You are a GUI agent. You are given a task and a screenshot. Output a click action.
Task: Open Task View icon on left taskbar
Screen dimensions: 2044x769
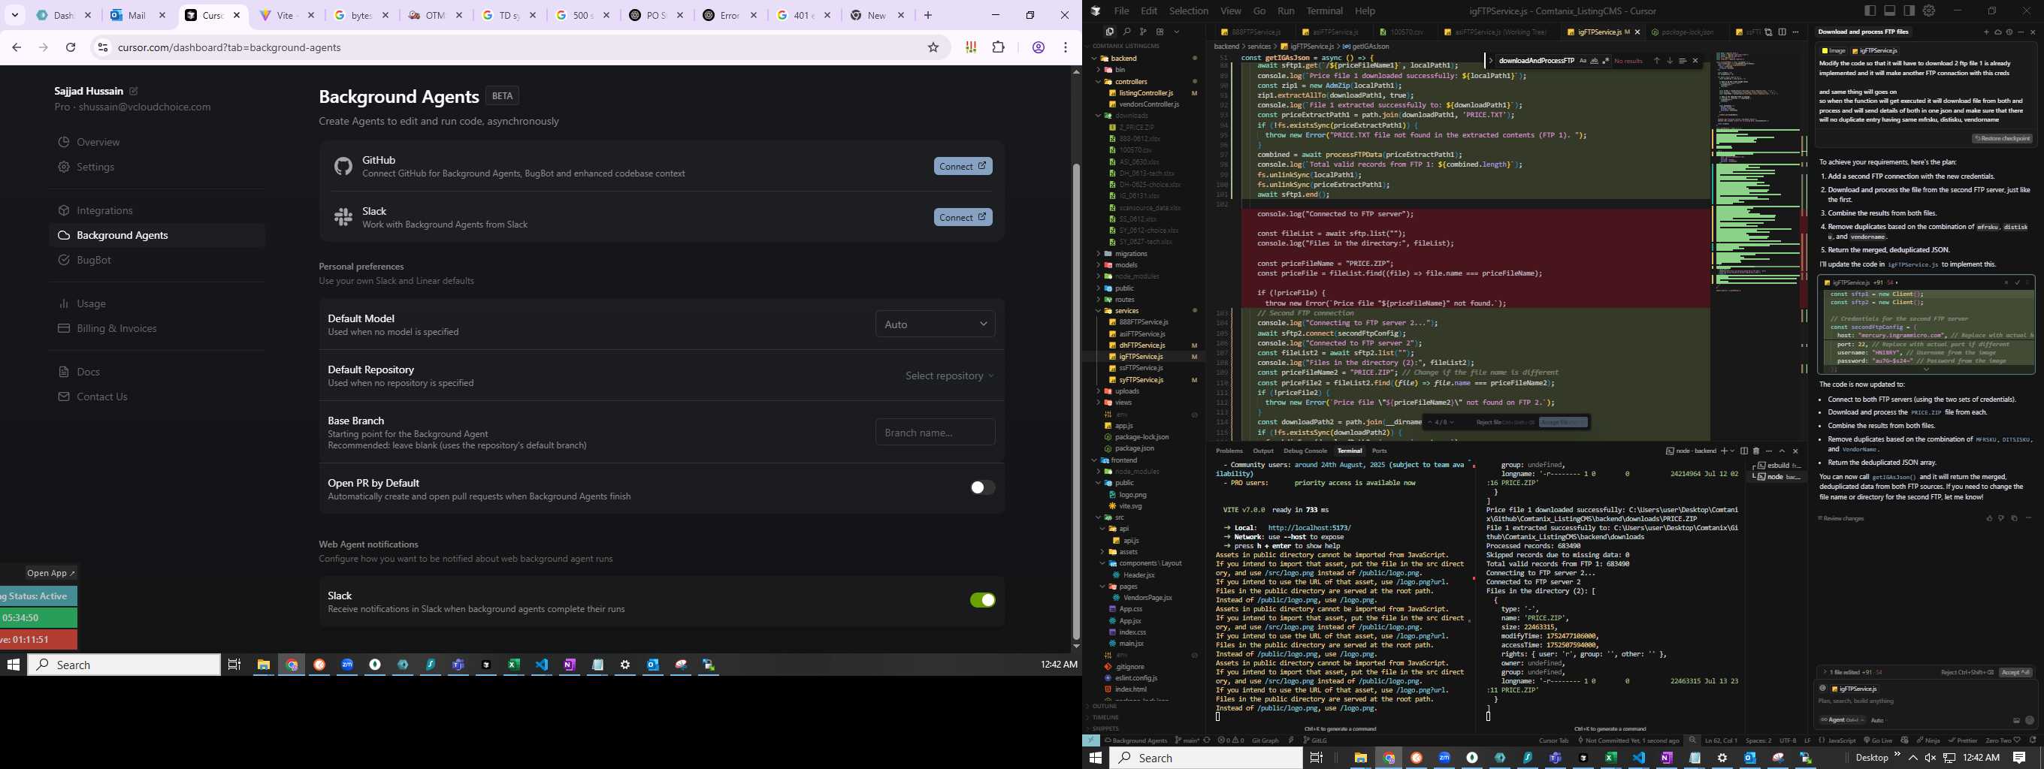(x=234, y=665)
